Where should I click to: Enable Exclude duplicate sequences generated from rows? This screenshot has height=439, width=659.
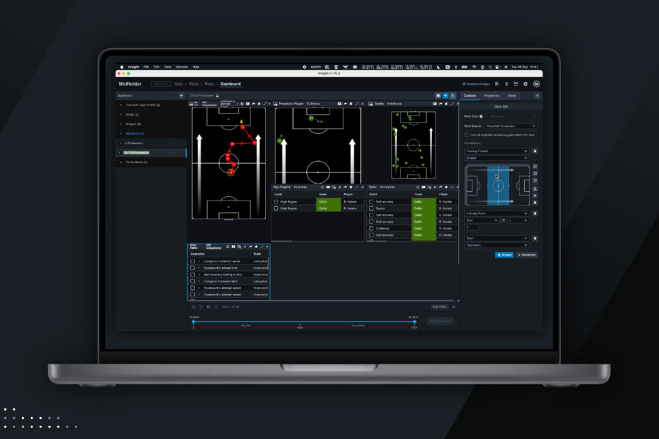tap(466, 135)
